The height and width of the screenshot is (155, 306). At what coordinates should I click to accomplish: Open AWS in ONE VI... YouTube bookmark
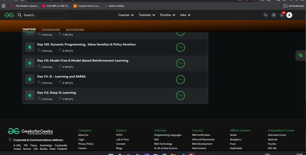click(x=56, y=6)
